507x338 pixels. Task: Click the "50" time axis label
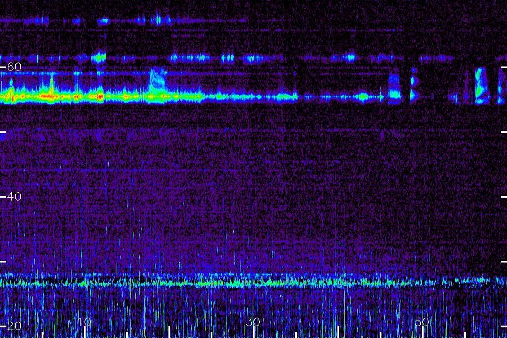point(422,322)
